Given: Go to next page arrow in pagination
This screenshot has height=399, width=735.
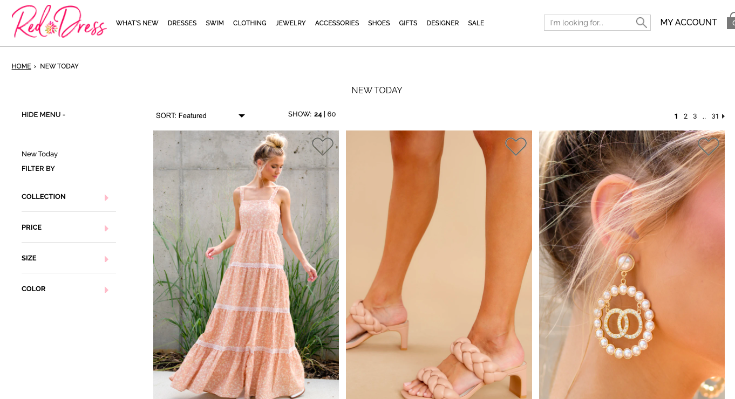Looking at the screenshot, I should tap(723, 116).
